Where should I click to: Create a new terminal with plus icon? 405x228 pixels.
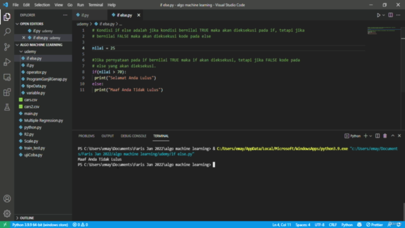[366, 136]
